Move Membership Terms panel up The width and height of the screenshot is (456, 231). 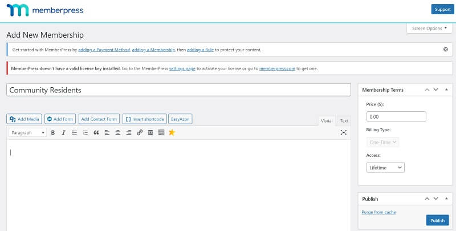[x=427, y=90]
